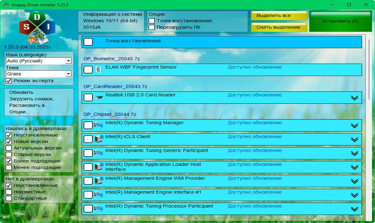This screenshot has width=375, height=223.
Task: Click the Intel(R) Management Engine Interface #1 name
Action: tap(153, 192)
